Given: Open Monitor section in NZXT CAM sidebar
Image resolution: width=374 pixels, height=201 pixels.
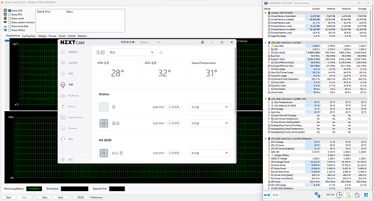Looking at the screenshot, I should (69, 128).
